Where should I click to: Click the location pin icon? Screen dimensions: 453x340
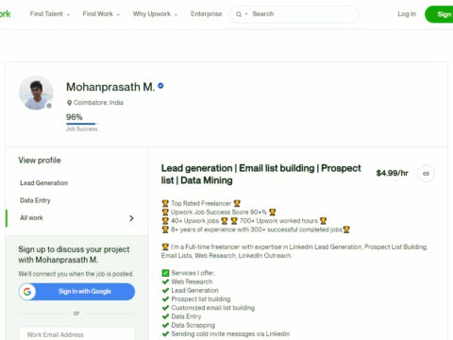69,103
